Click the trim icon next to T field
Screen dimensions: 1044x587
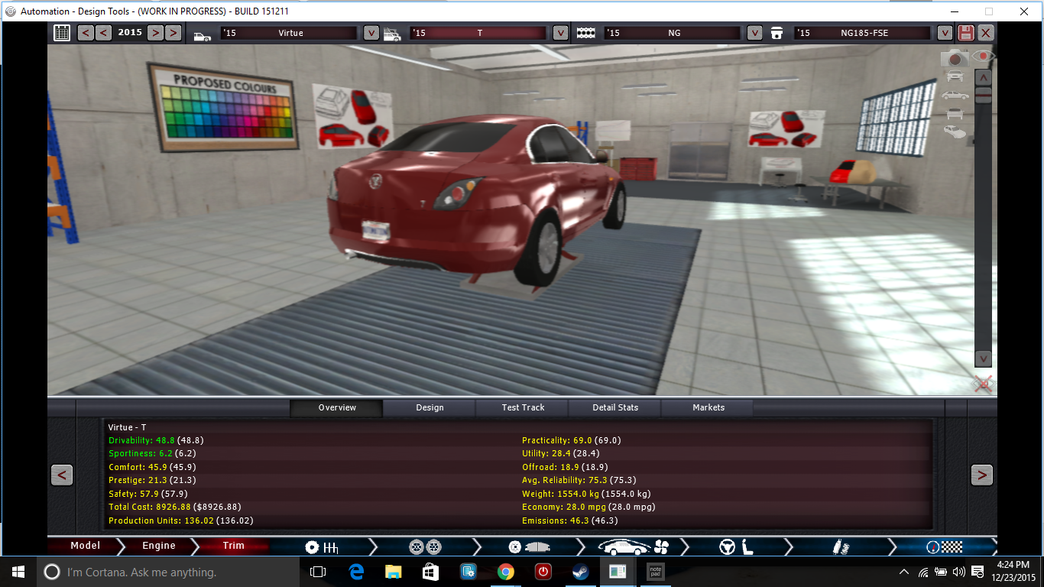[x=392, y=34]
